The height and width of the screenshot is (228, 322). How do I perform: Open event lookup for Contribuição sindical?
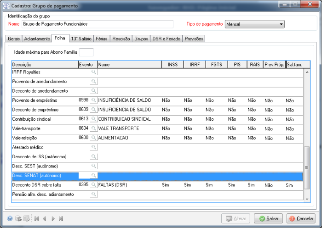pos(93,119)
